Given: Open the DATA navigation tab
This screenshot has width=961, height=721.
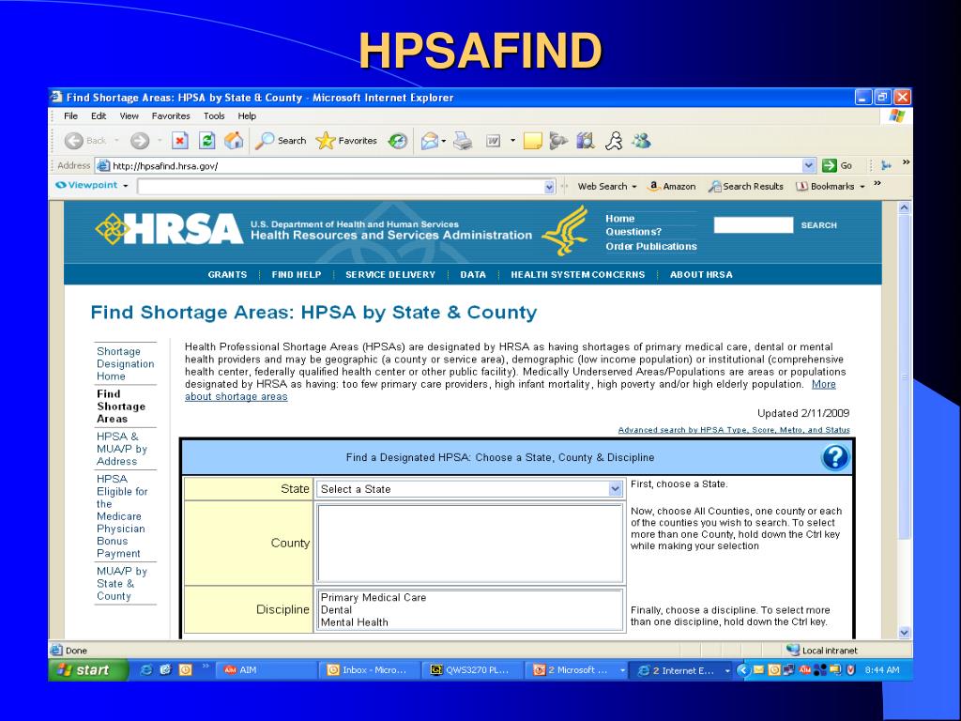Looking at the screenshot, I should 473,275.
